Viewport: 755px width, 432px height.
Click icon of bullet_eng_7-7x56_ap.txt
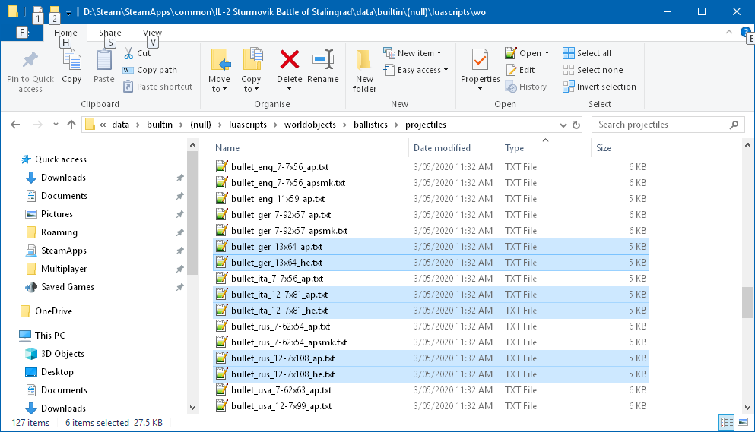(221, 166)
